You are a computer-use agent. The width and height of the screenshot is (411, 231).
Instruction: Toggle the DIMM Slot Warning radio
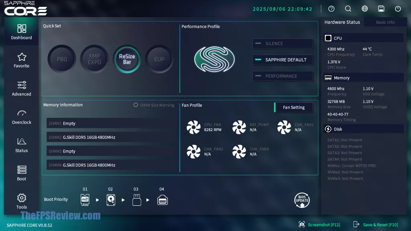[136, 105]
